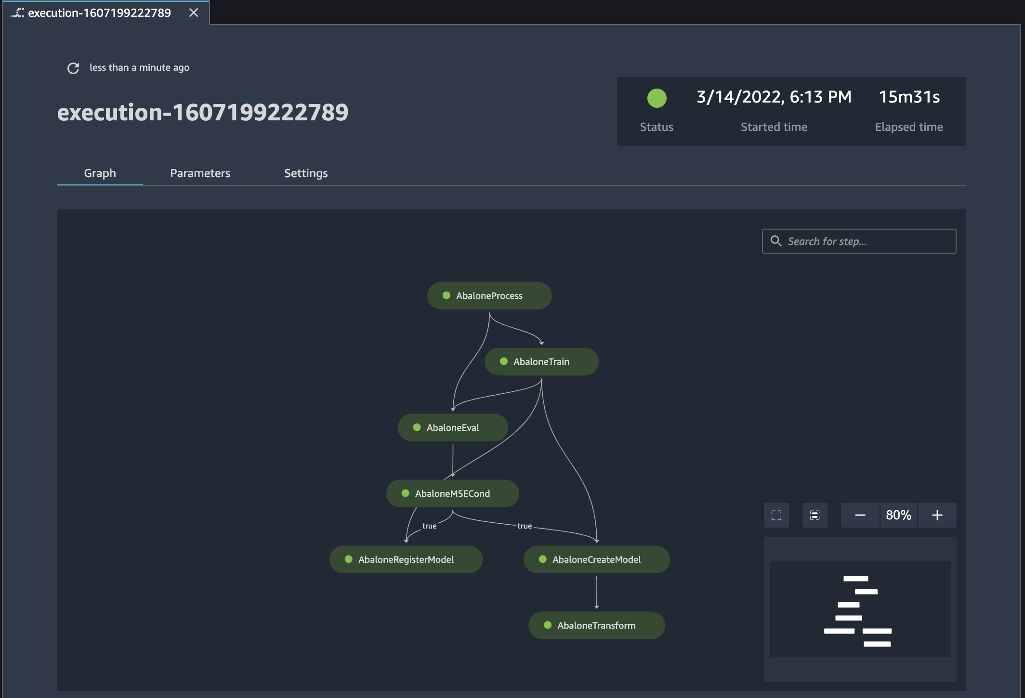This screenshot has height=698, width=1025.
Task: Click the zoom percentage stepper
Action: coord(898,514)
